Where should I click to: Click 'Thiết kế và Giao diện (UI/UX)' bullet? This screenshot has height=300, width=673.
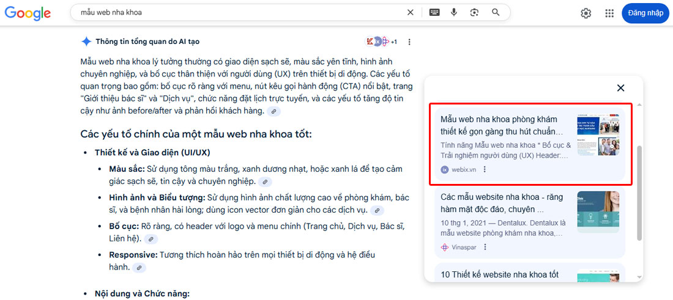152,153
